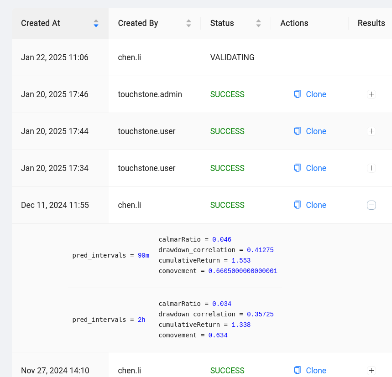
Task: Collapse results for the Dec 11, 2024 11:55 run
Action: tap(371, 205)
